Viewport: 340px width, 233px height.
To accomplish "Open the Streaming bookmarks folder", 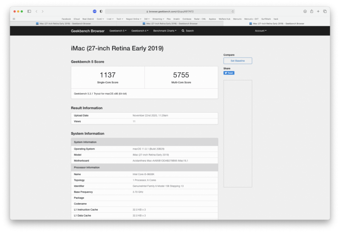I will click(x=158, y=19).
